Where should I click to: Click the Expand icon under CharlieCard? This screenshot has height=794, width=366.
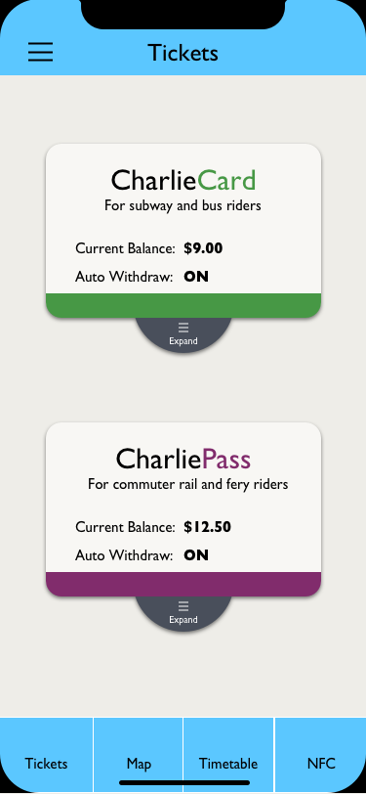tap(183, 328)
